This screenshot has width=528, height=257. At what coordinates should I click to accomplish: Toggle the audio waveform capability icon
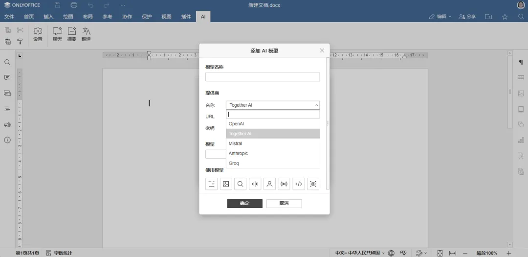255,184
